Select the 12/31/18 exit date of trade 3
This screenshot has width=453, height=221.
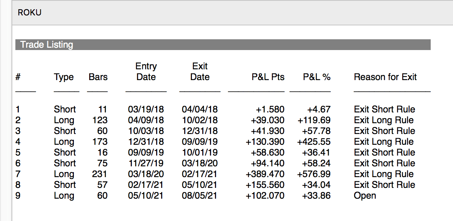click(x=200, y=131)
